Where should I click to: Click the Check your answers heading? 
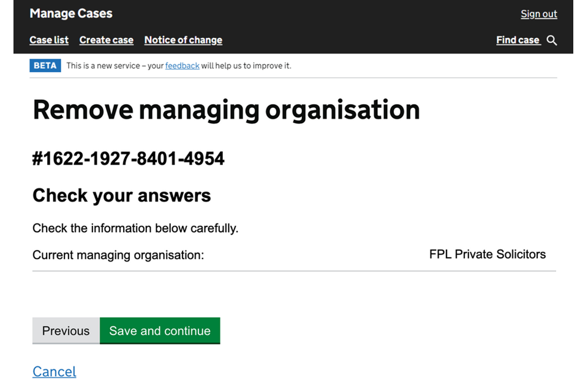pos(121,195)
